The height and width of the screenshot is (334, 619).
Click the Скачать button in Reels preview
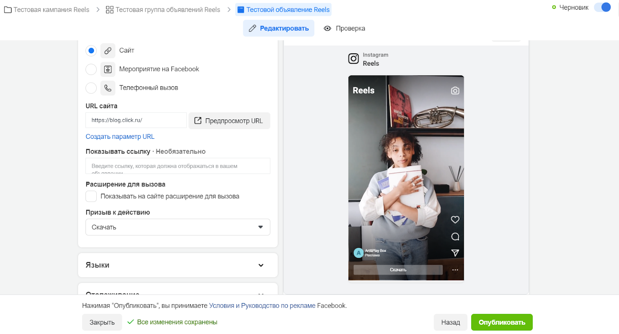[398, 270]
